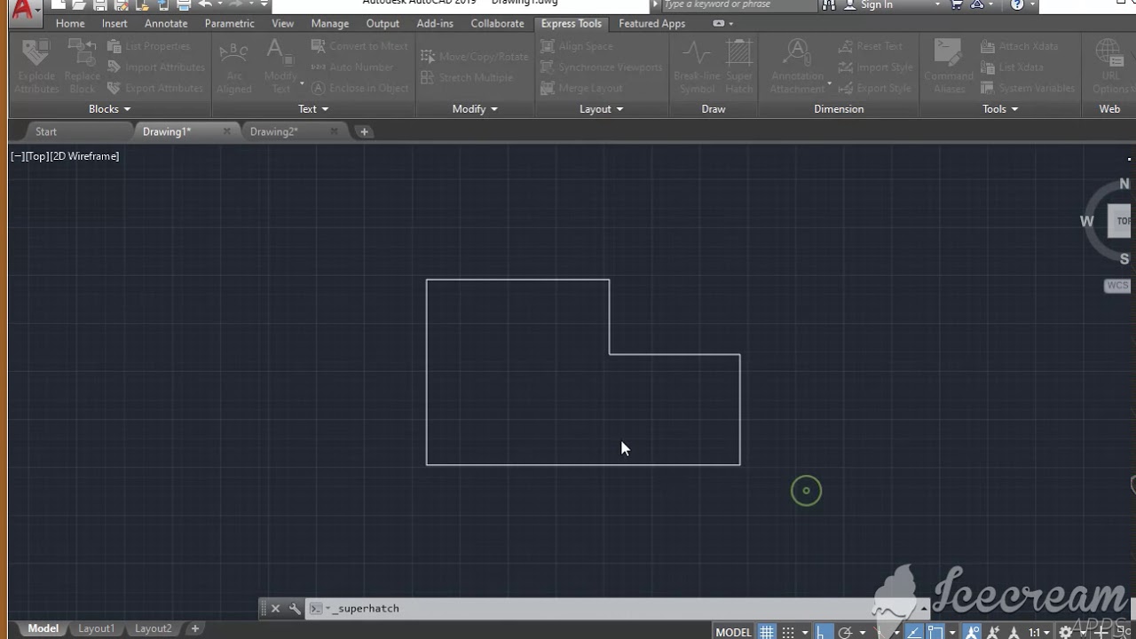Viewport: 1136px width, 639px height.
Task: Switch to the Featured Apps tab
Action: point(652,24)
